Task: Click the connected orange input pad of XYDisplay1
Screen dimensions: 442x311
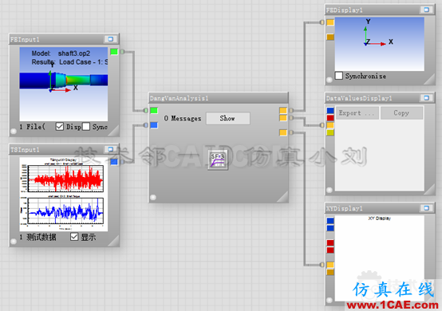Action: coord(330,265)
